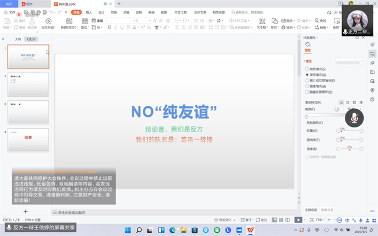Click the Subscript button
This screenshot has height=236, width=378.
[x=149, y=28]
